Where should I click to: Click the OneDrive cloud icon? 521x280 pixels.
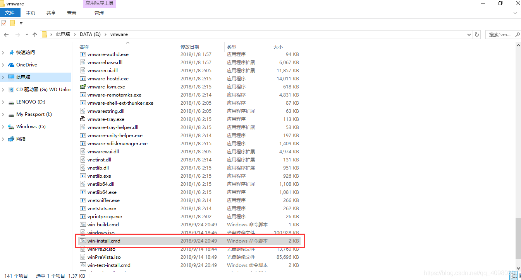(11, 65)
